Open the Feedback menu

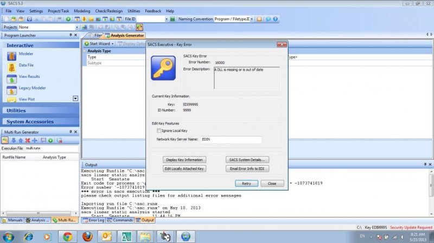coord(153,11)
